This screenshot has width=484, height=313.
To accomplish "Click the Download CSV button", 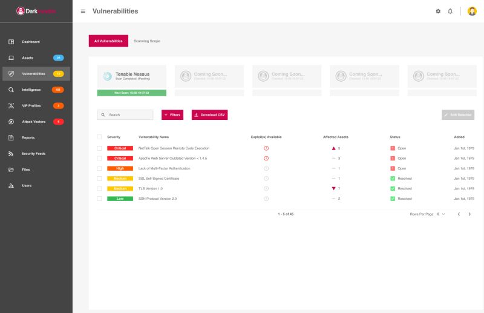I will 209,115.
